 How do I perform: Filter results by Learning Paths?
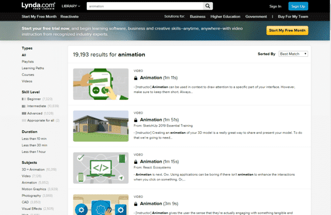[33, 68]
